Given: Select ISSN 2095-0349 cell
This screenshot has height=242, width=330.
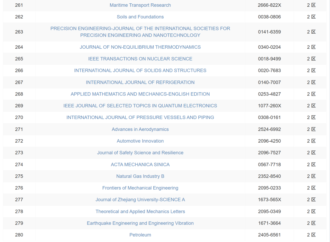Looking at the screenshot, I should [x=269, y=211].
